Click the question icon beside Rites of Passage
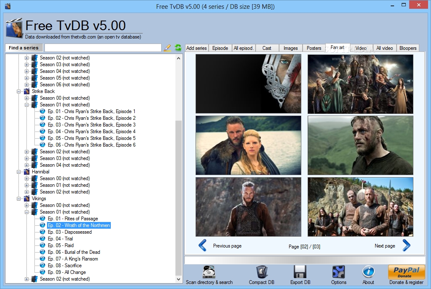This screenshot has height=289, width=431. pyautogui.click(x=42, y=219)
